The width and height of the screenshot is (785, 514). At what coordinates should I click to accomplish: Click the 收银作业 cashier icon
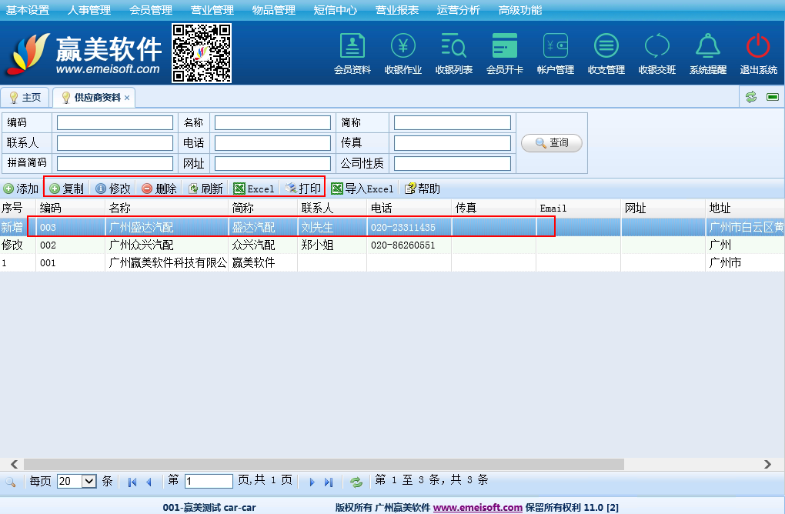point(403,48)
